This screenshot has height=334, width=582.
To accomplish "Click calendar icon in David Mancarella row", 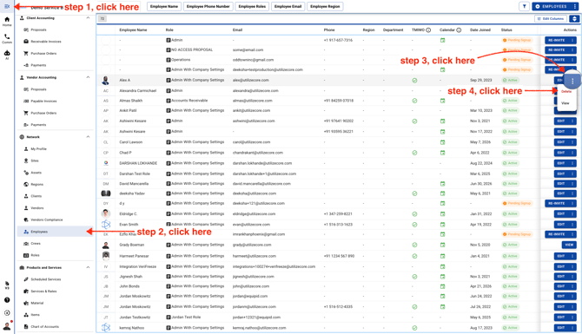I will (x=442, y=184).
